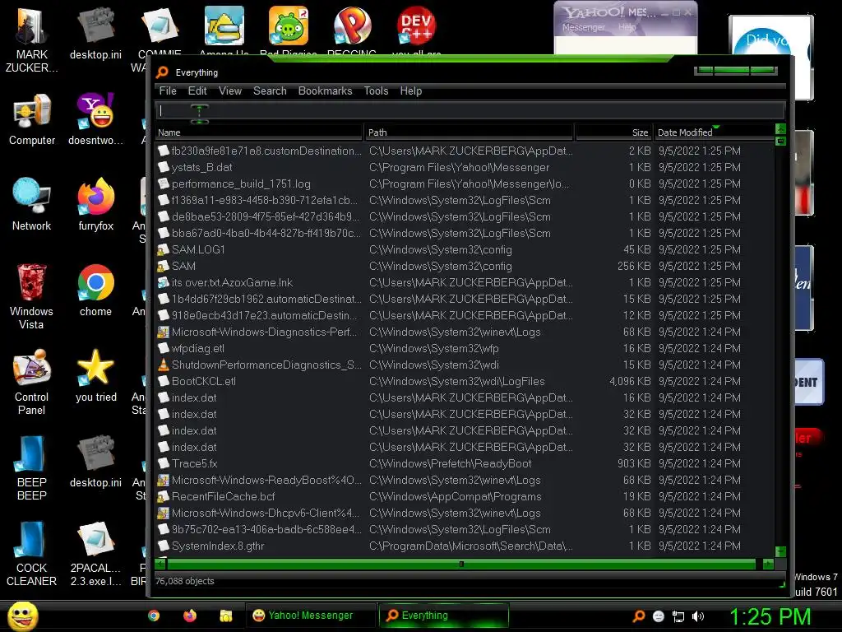Select the Trace5.fx file row

pyautogui.click(x=465, y=463)
